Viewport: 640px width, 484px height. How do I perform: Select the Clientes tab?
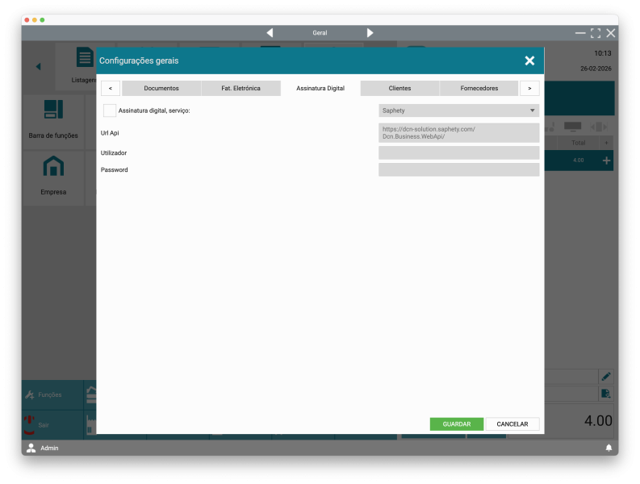point(399,88)
